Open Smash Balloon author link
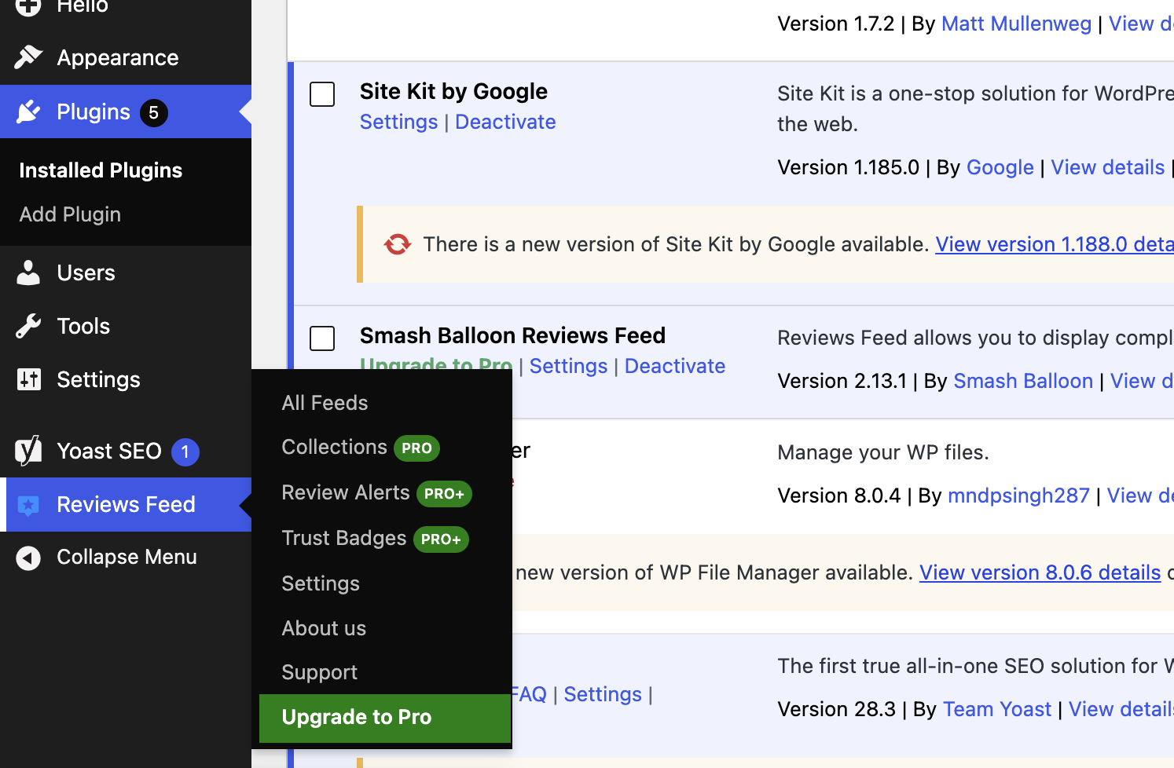Image resolution: width=1174 pixels, height=768 pixels. 1023,381
